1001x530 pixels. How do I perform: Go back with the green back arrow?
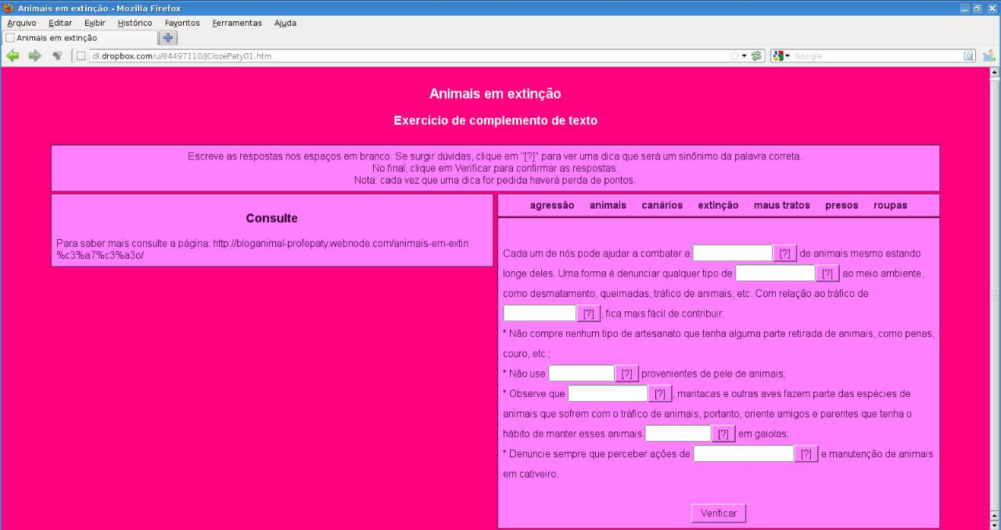[13, 56]
